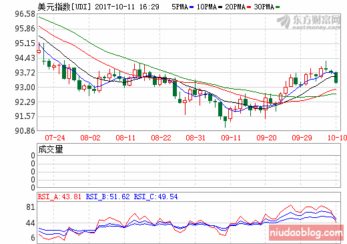Click the green 30PMA legend color marker

point(278,7)
